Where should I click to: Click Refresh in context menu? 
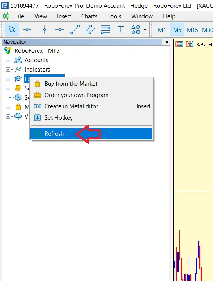[91, 134]
